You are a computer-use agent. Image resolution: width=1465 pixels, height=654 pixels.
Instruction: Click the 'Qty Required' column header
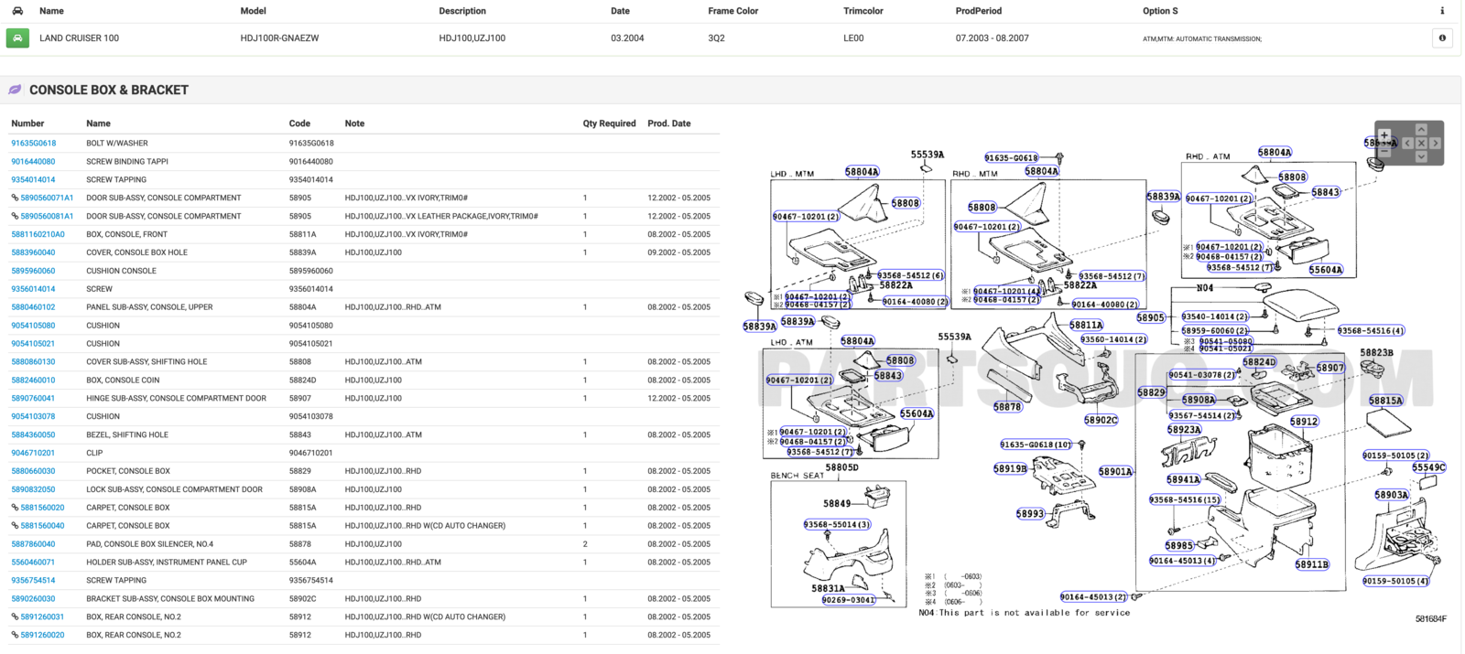point(609,123)
